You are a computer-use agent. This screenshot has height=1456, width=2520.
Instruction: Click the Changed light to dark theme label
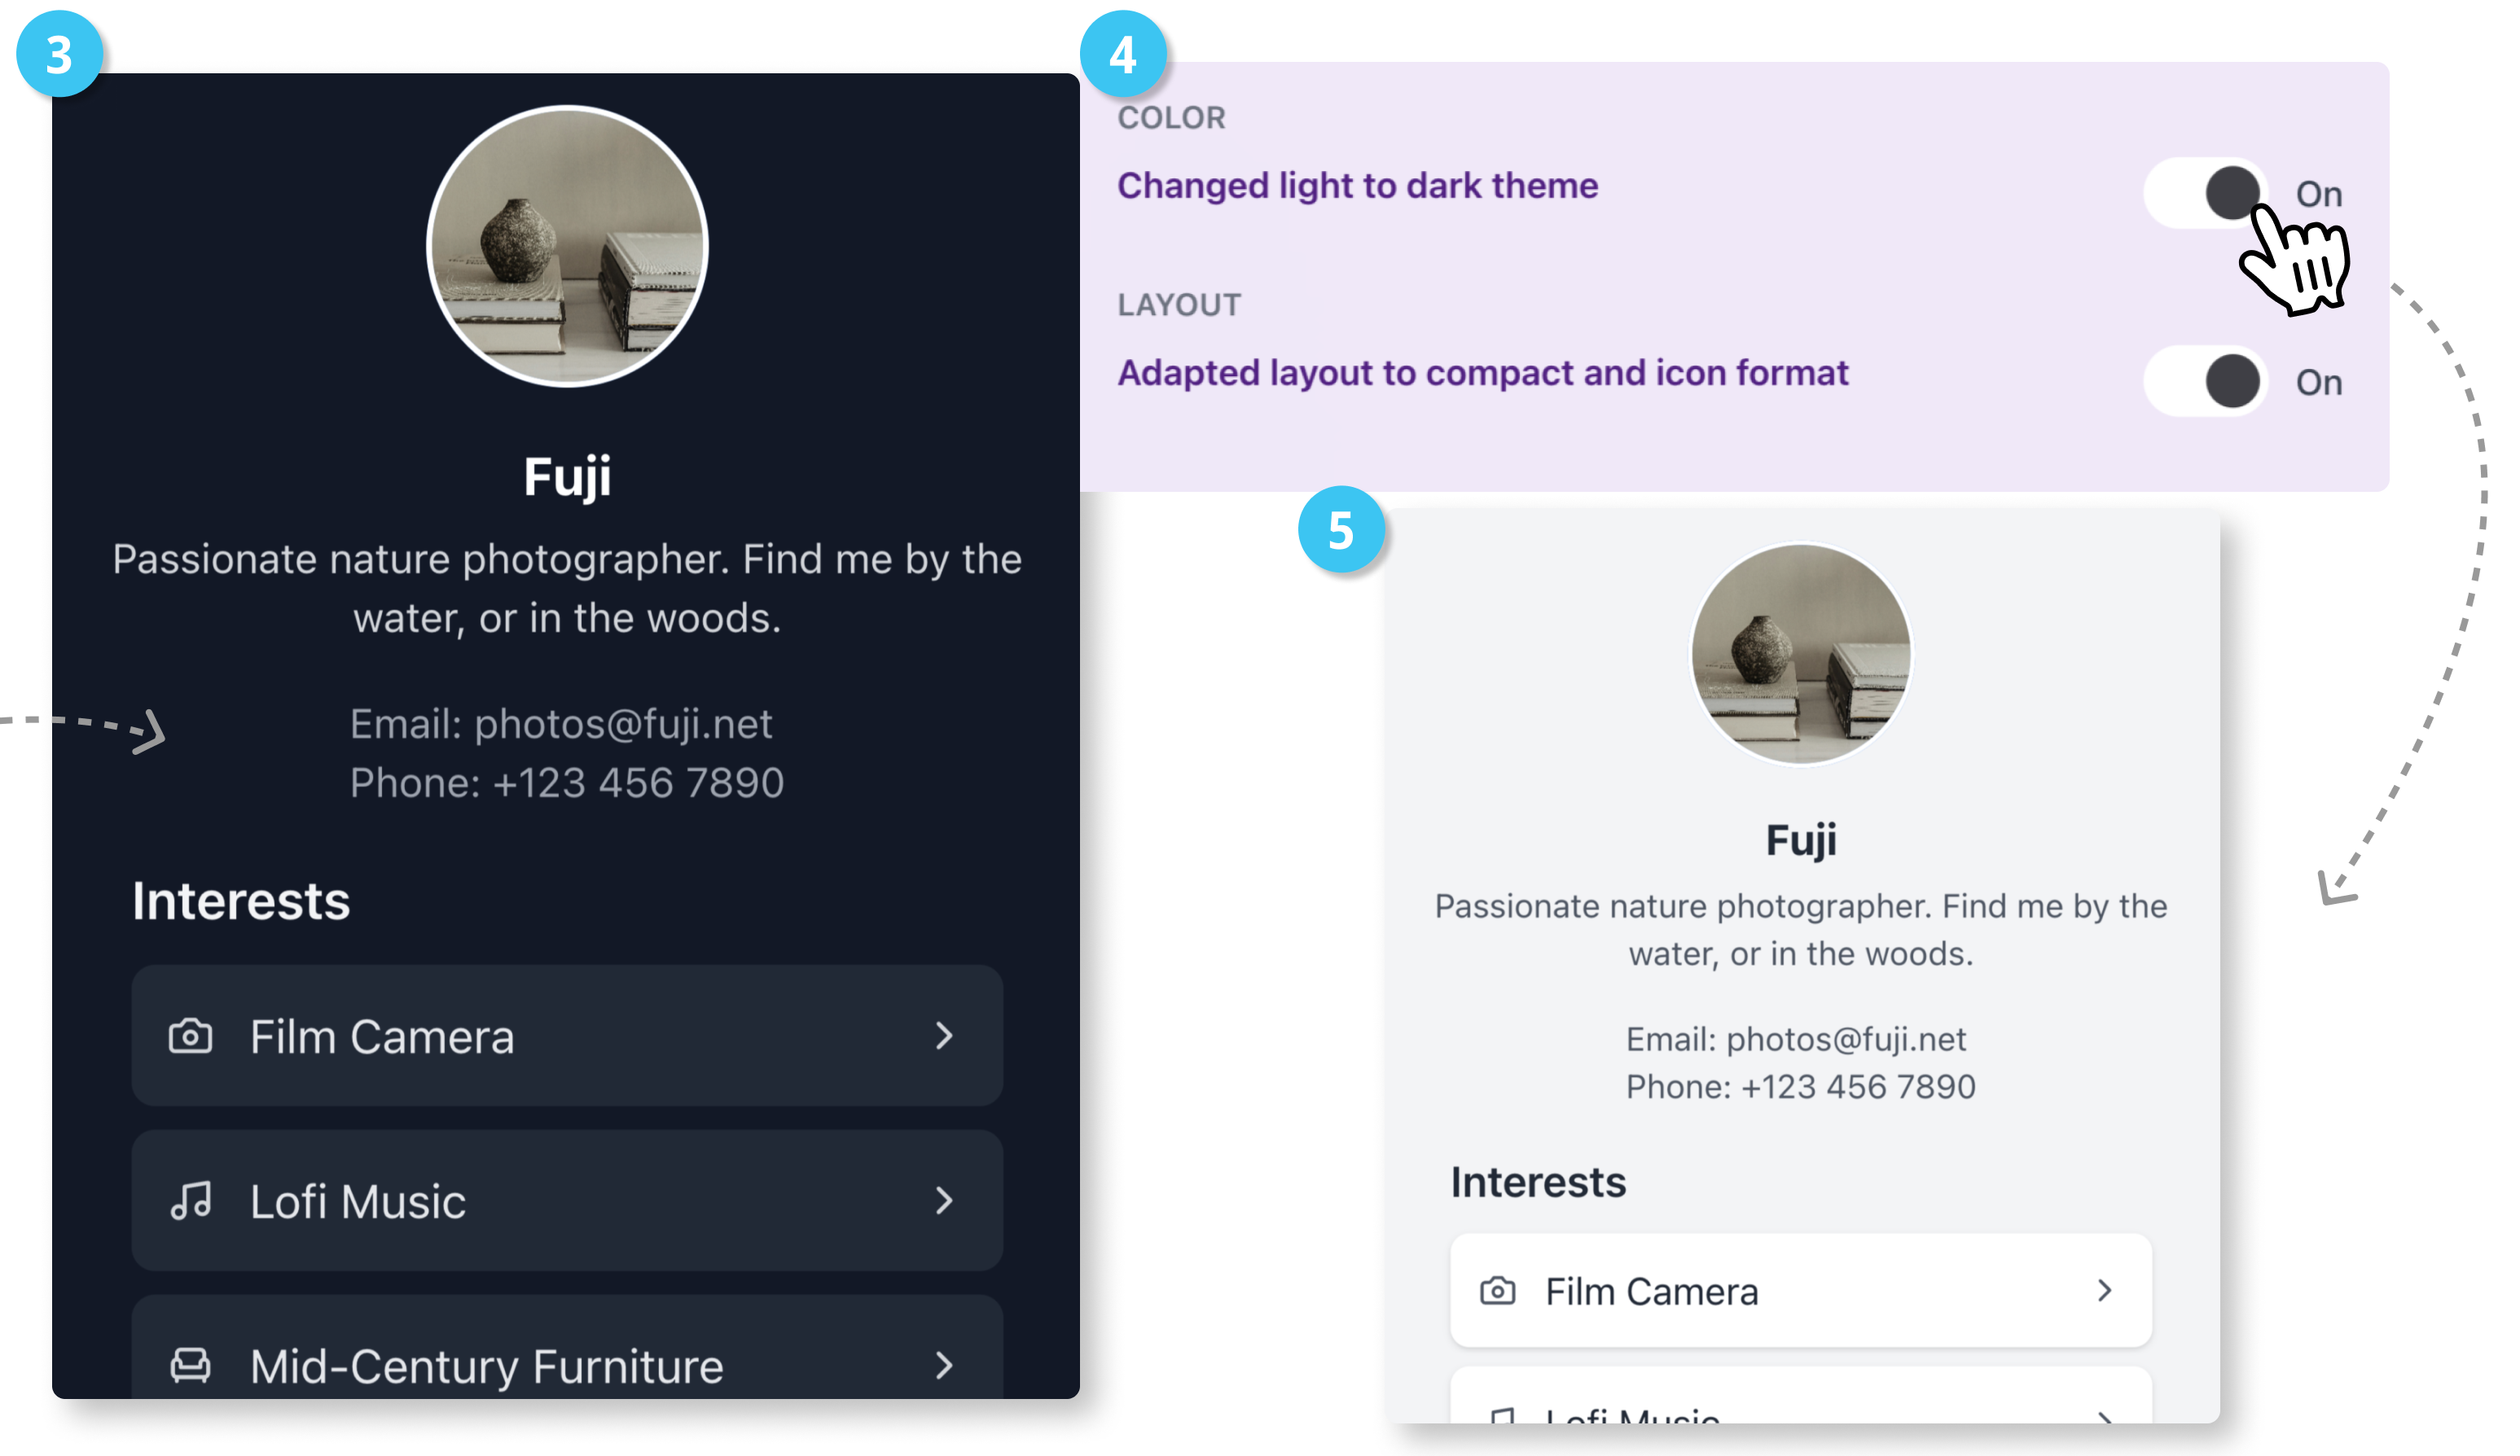point(1357,186)
